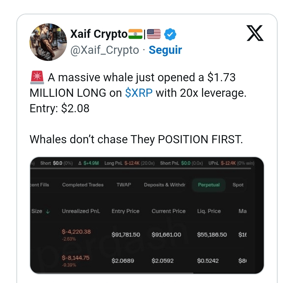Select the Completed Trades tab
The image size is (294, 283).
pos(83,185)
